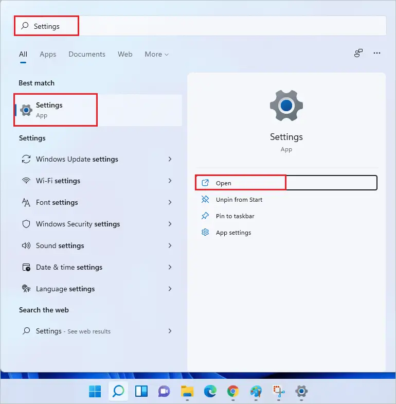Open the three-dot options menu
The height and width of the screenshot is (404, 396).
376,53
